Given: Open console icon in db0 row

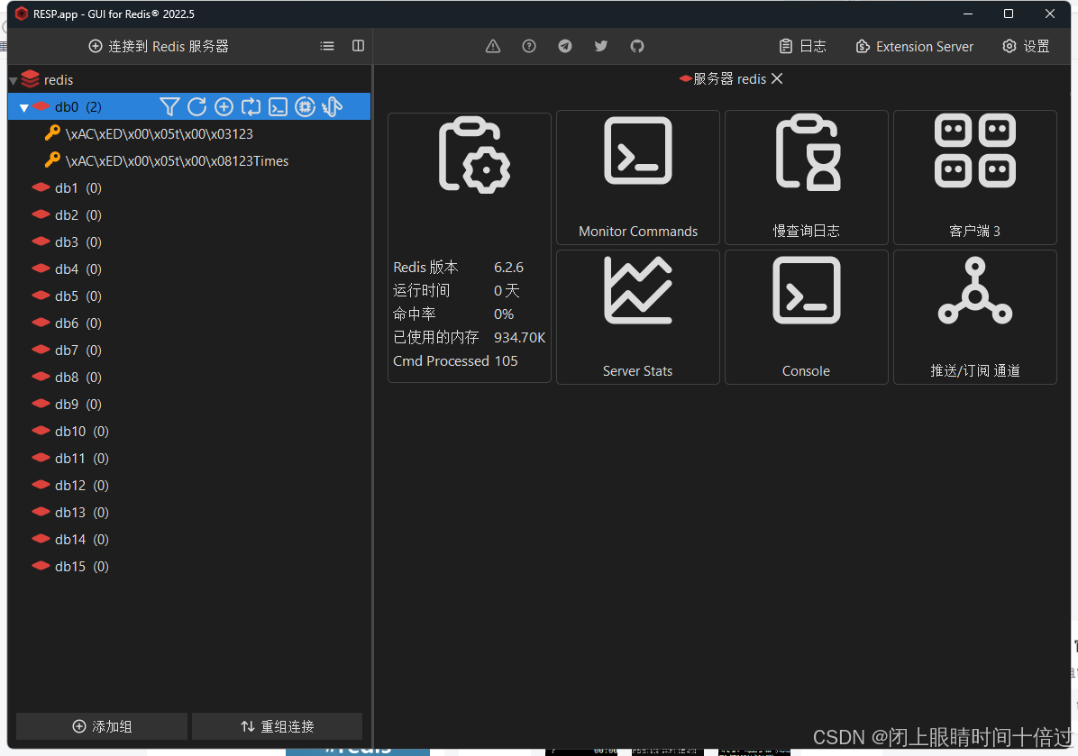Looking at the screenshot, I should 279,107.
